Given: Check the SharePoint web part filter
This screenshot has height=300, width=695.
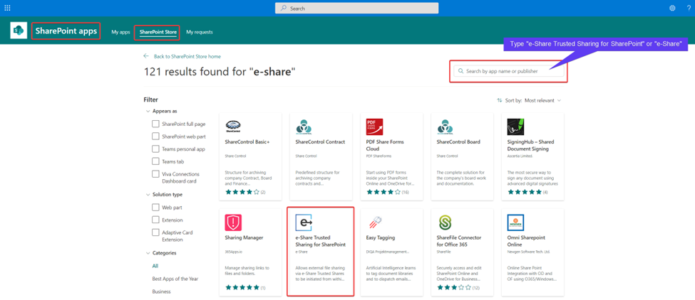Looking at the screenshot, I should point(155,136).
